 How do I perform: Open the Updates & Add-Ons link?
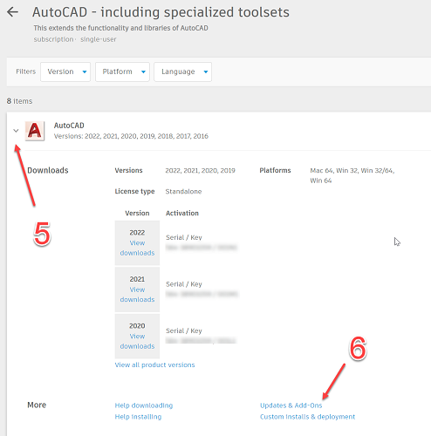point(291,405)
